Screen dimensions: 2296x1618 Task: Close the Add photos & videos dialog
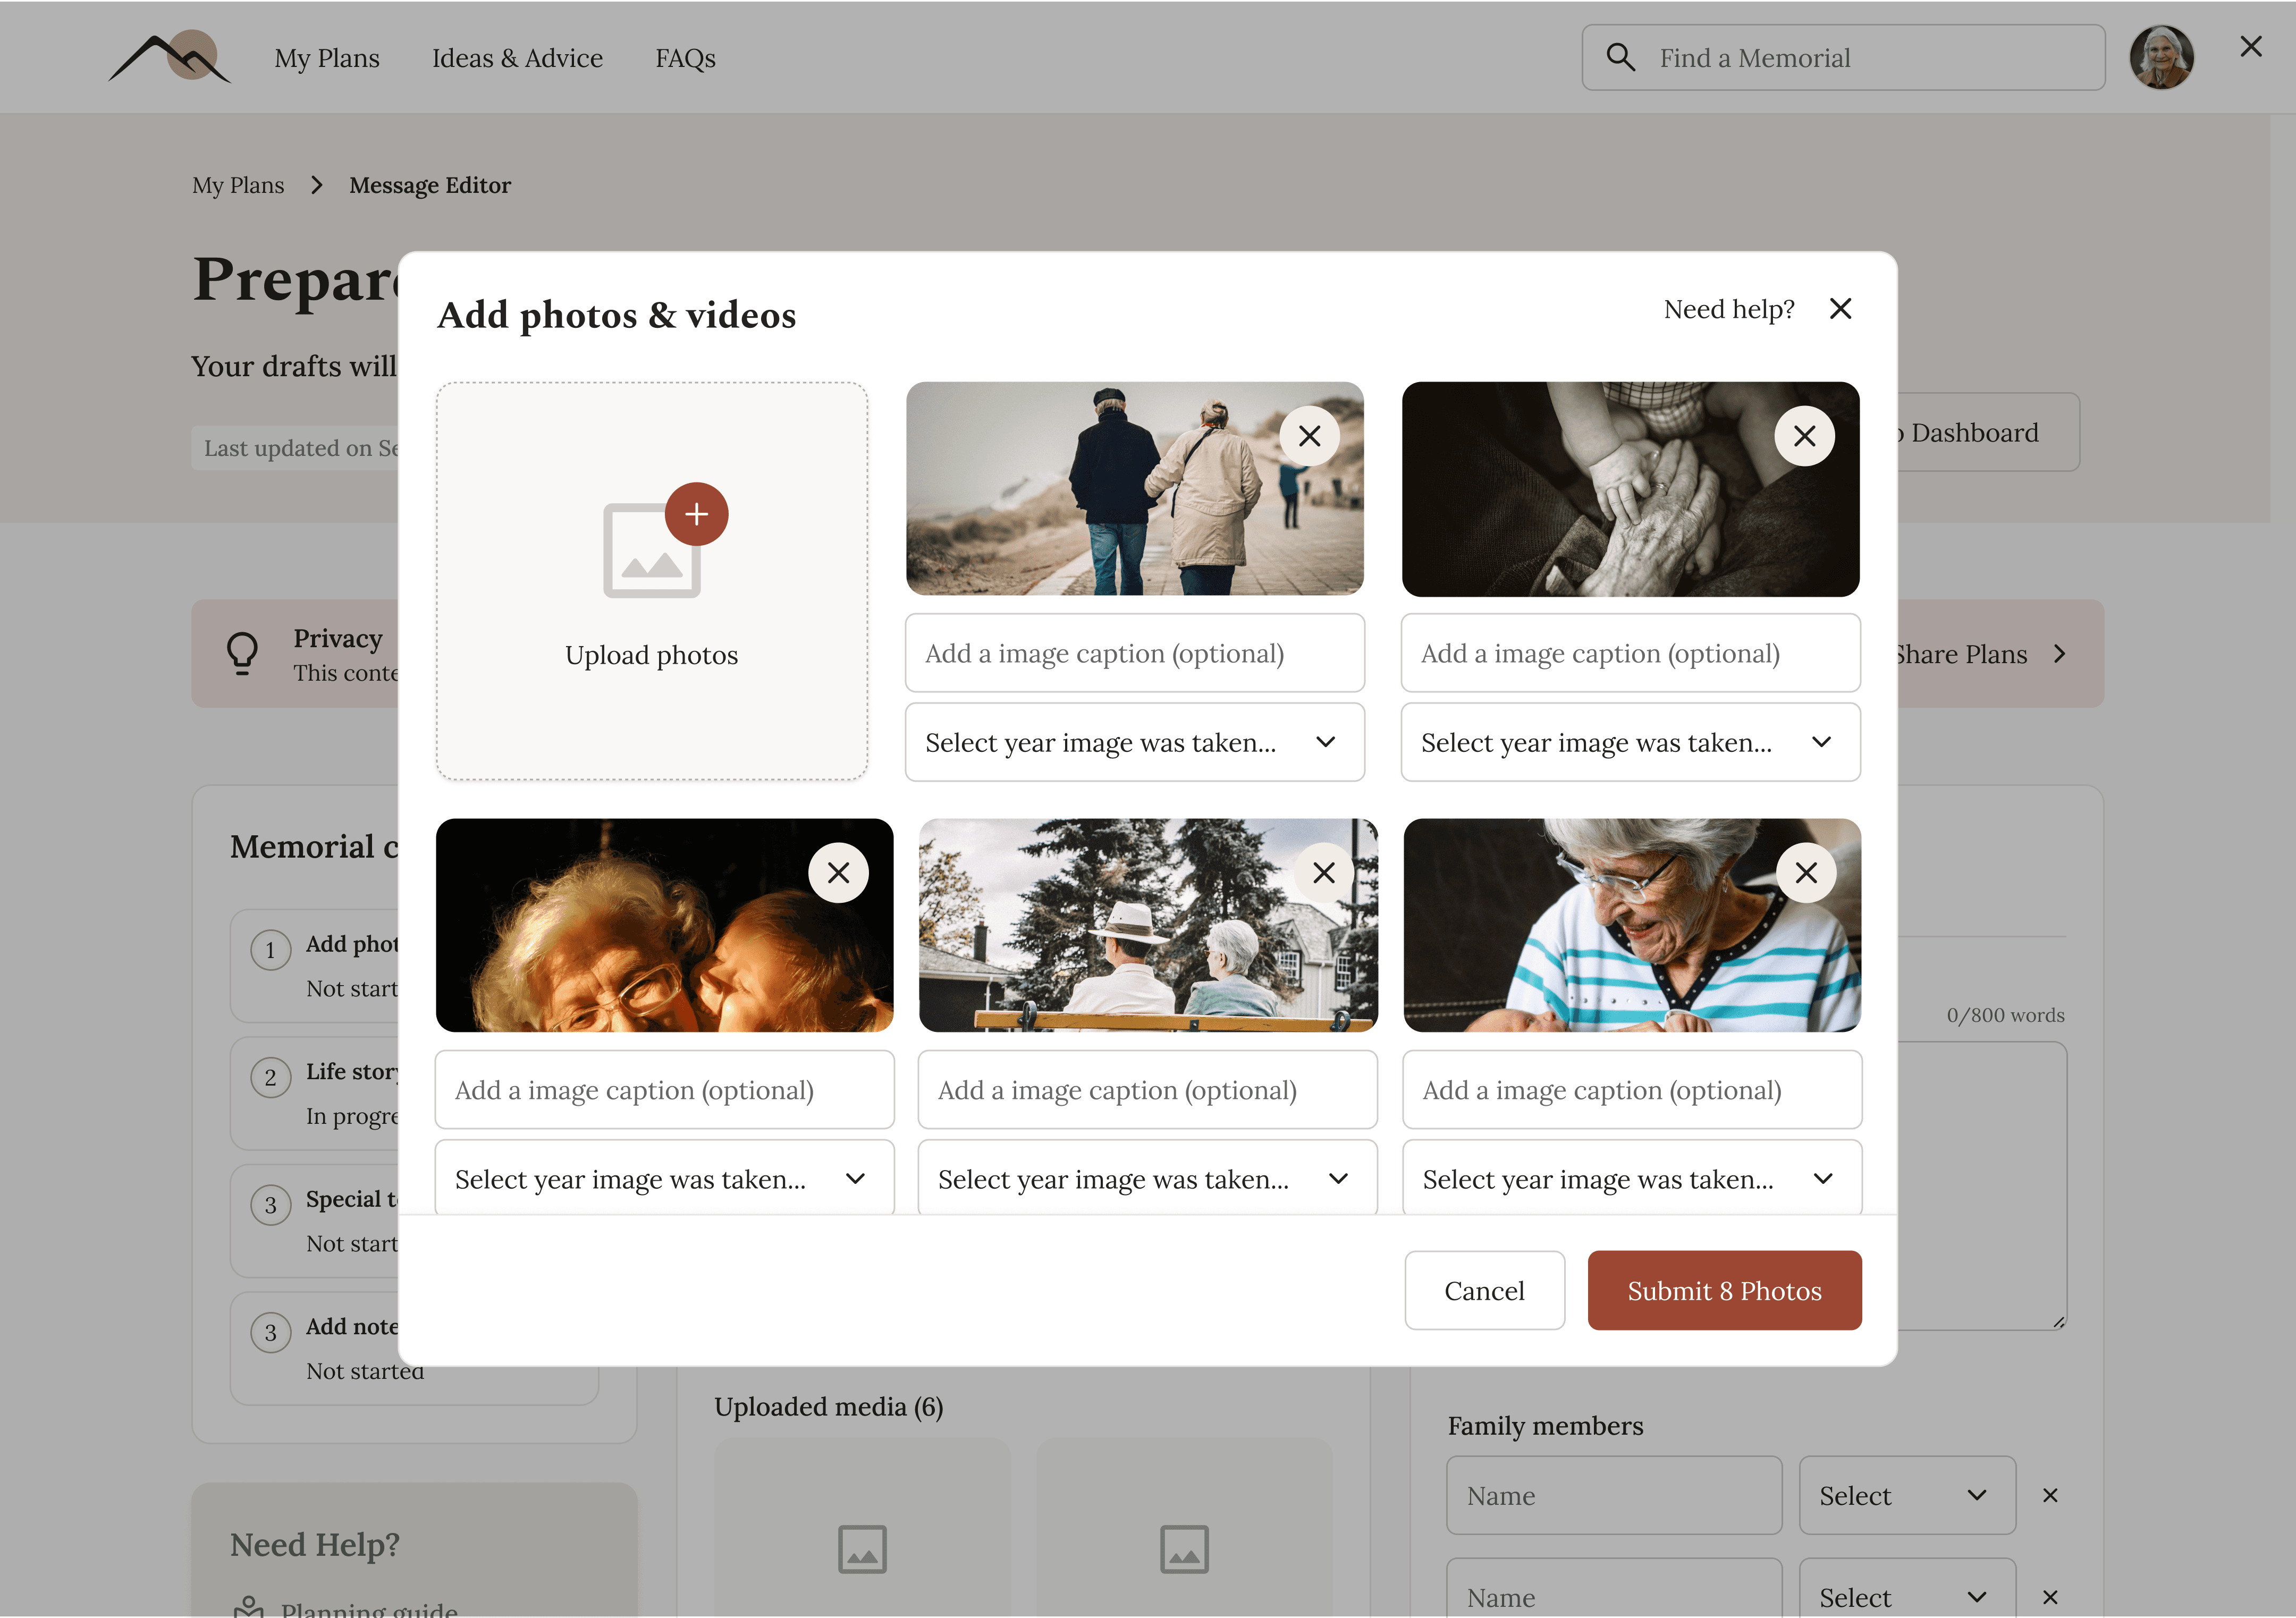[x=1840, y=309]
